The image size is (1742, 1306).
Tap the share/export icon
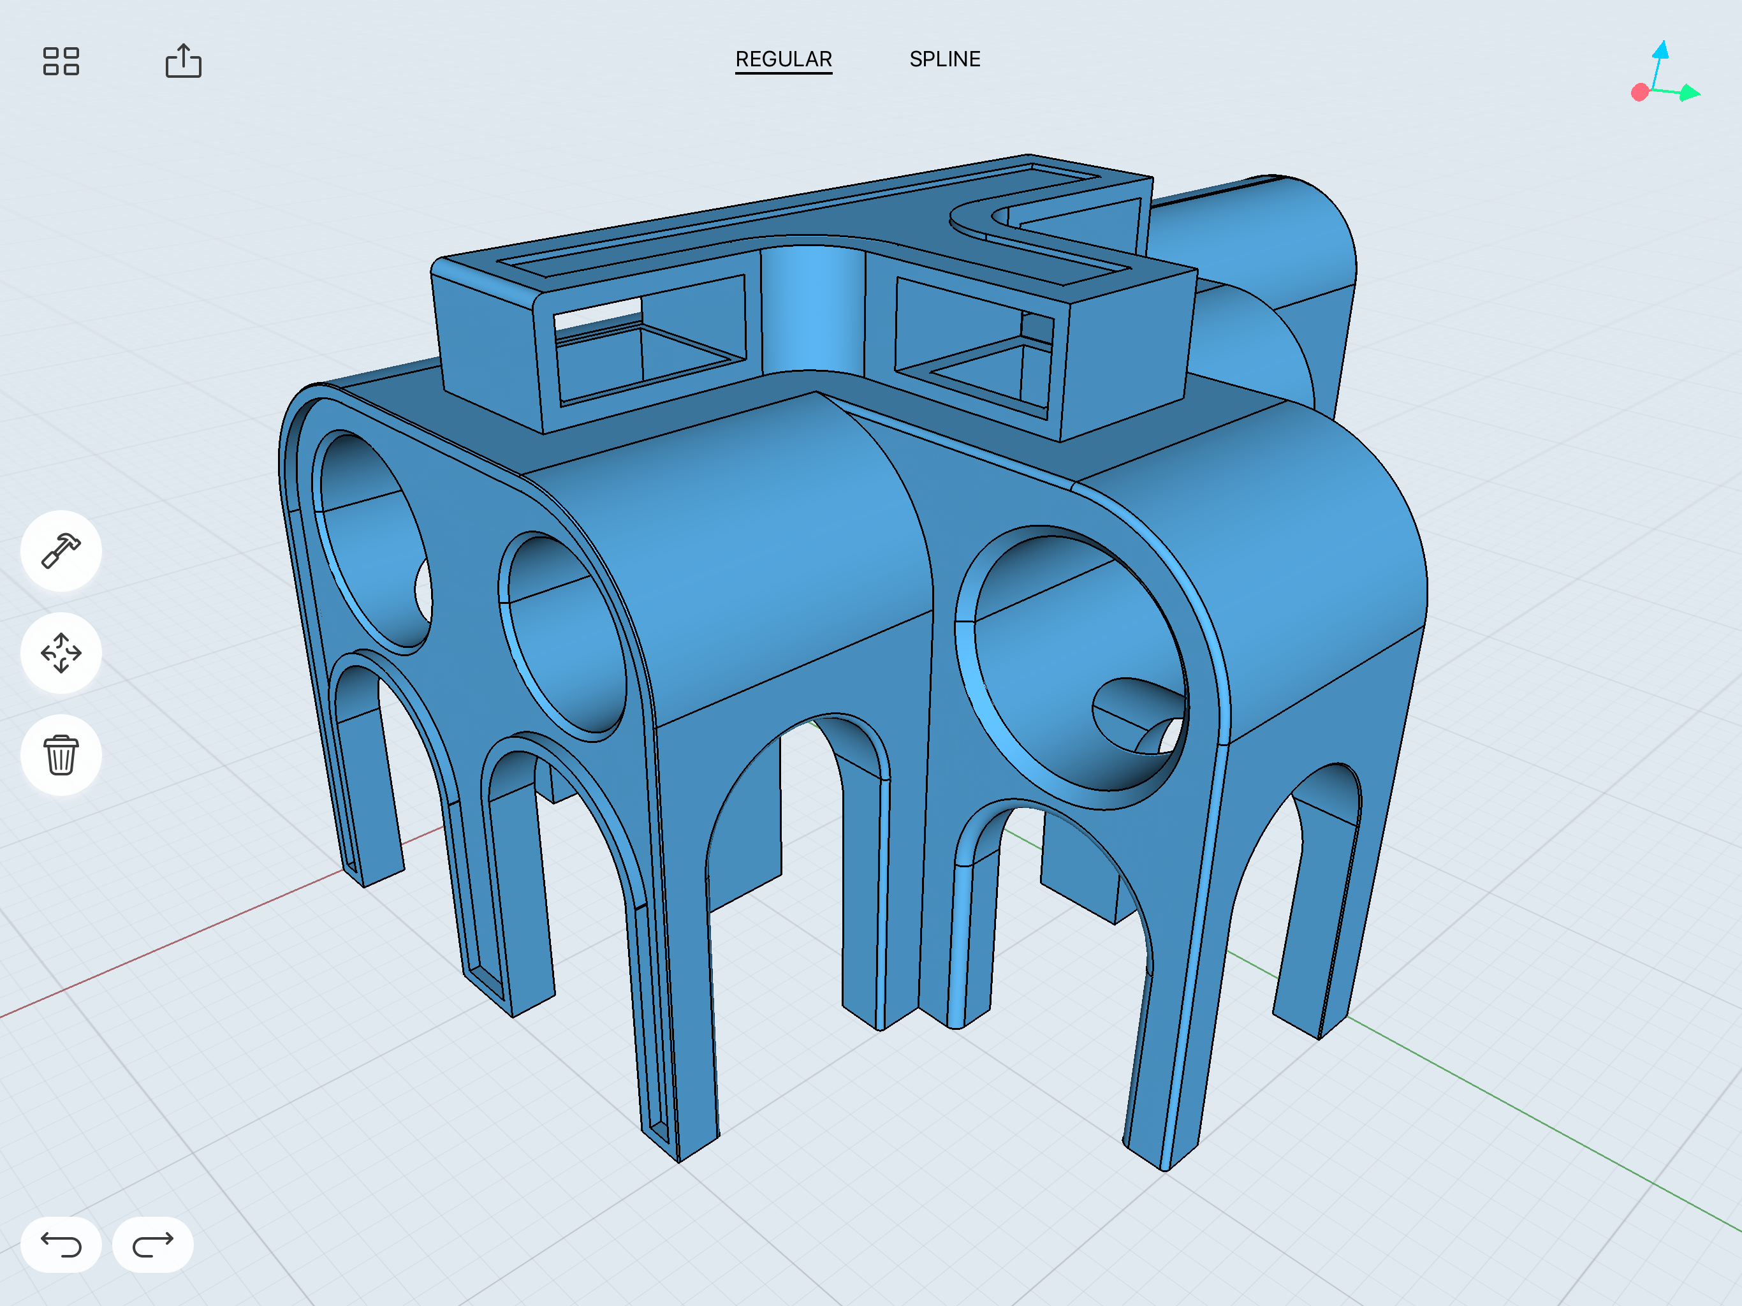(183, 61)
